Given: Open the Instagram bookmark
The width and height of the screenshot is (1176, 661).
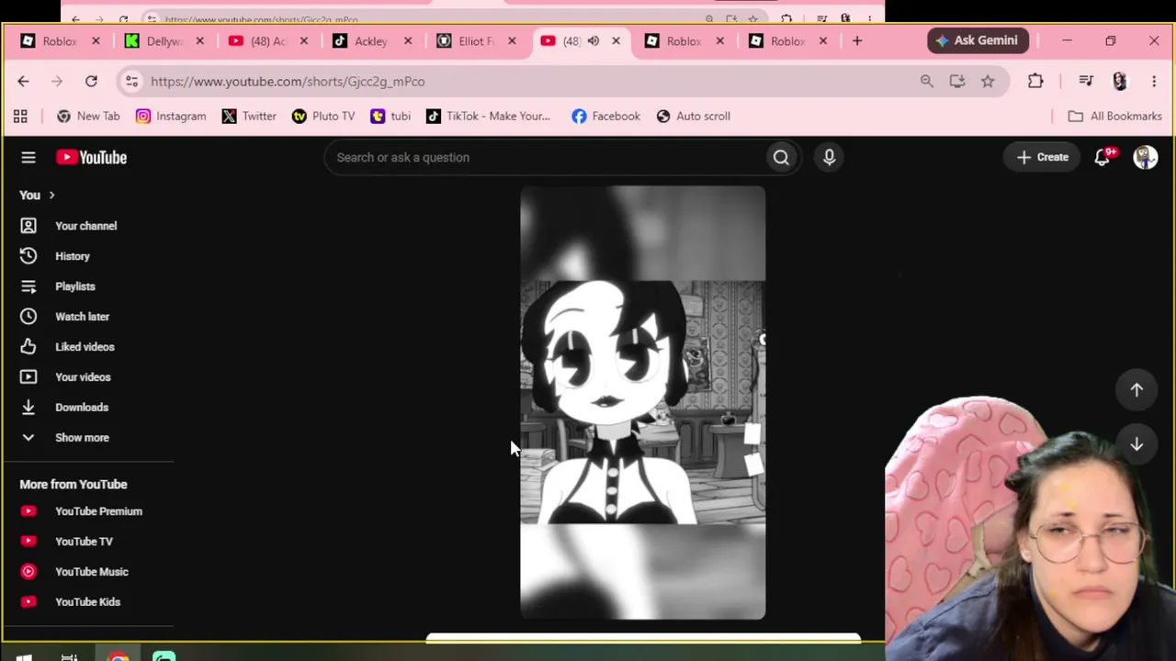Looking at the screenshot, I should (171, 117).
